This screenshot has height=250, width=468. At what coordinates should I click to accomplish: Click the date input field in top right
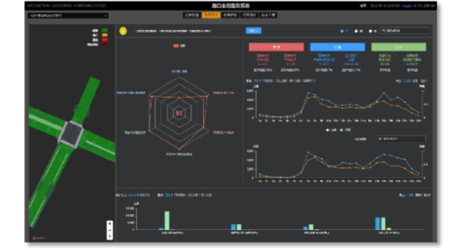(x=404, y=31)
